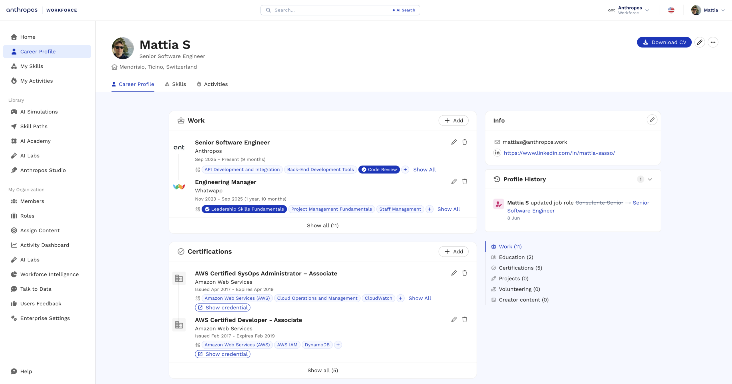Show All skills for Engineering Manager
The width and height of the screenshot is (732, 384).
tap(449, 209)
